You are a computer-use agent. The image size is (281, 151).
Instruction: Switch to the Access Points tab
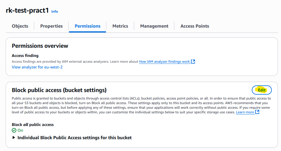(x=195, y=26)
